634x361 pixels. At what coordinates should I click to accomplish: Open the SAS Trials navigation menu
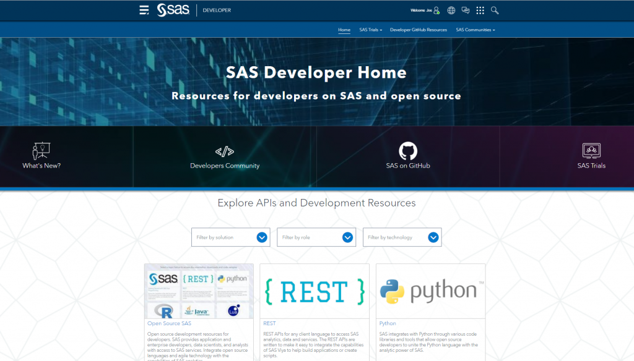pyautogui.click(x=370, y=30)
